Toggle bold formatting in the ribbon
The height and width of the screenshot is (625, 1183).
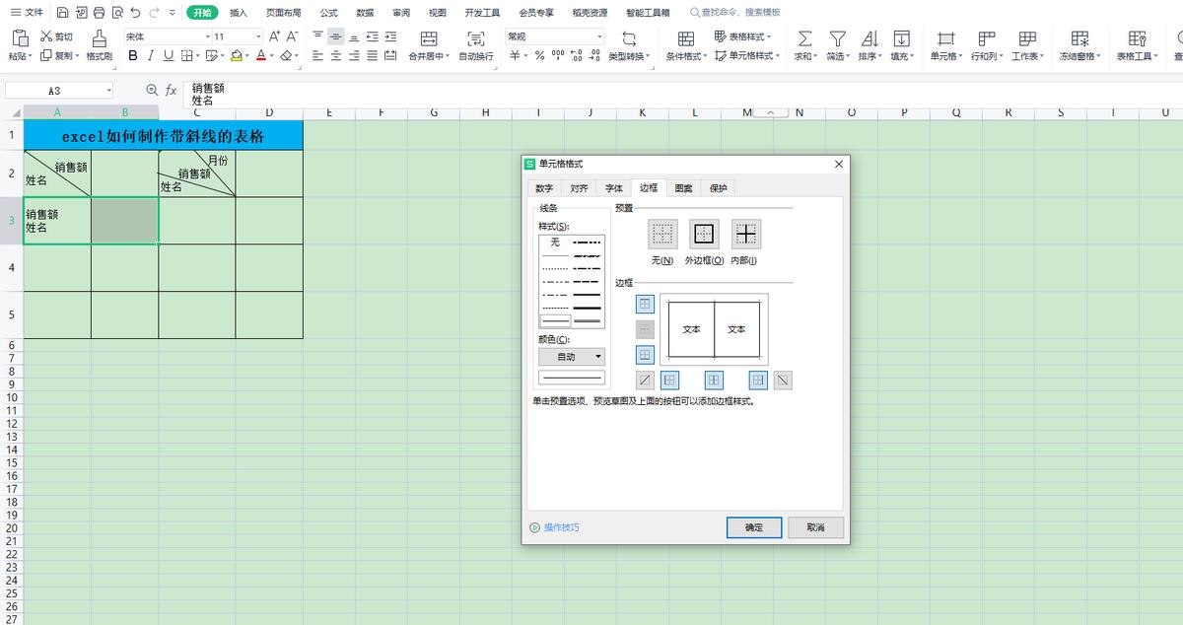[x=133, y=56]
